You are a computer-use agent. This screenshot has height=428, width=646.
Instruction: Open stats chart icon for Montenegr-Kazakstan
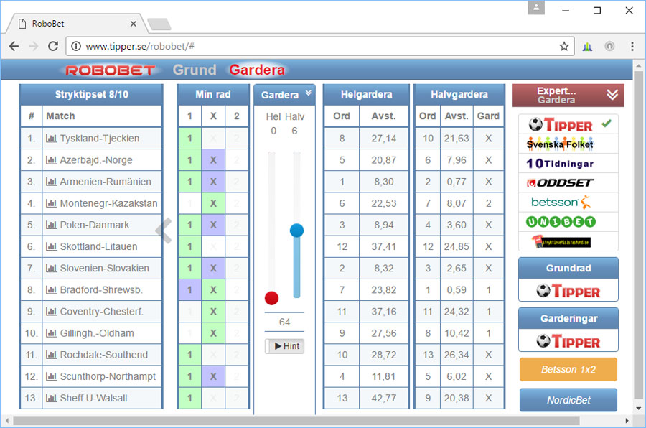pos(51,203)
